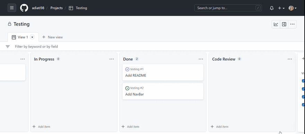Open the project three-dot menu
Viewport: 305px width, 134px height.
coord(293,24)
